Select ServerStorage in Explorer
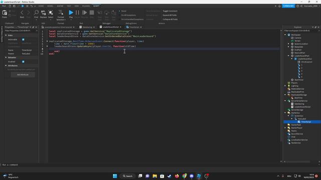The image size is (321, 180). coord(297,110)
